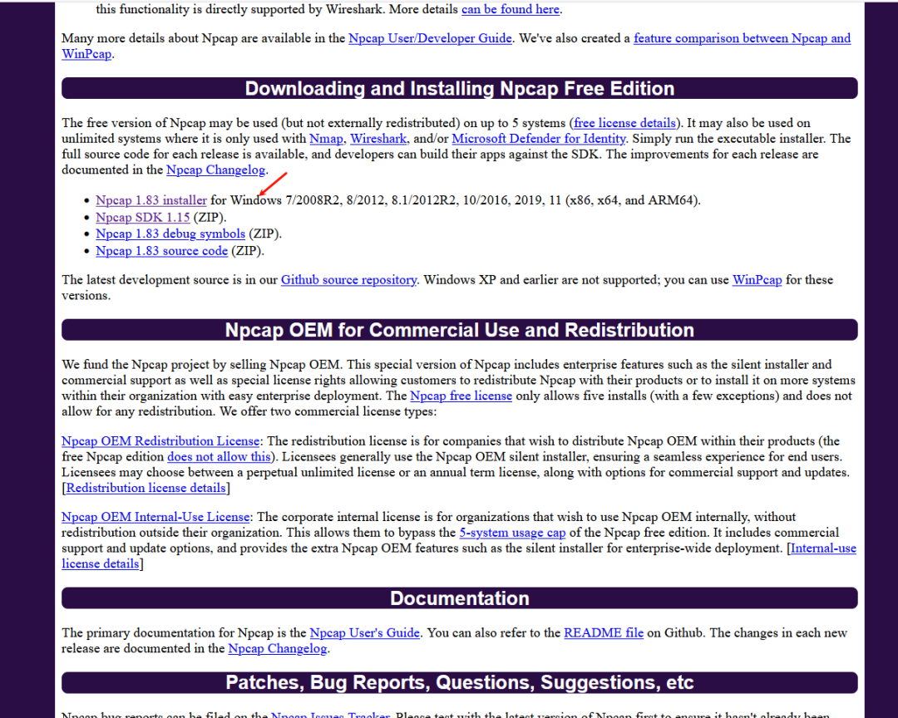Viewport: 898px width, 718px height.
Task: Open the Npcap Issues Tracker link
Action: [x=330, y=715]
